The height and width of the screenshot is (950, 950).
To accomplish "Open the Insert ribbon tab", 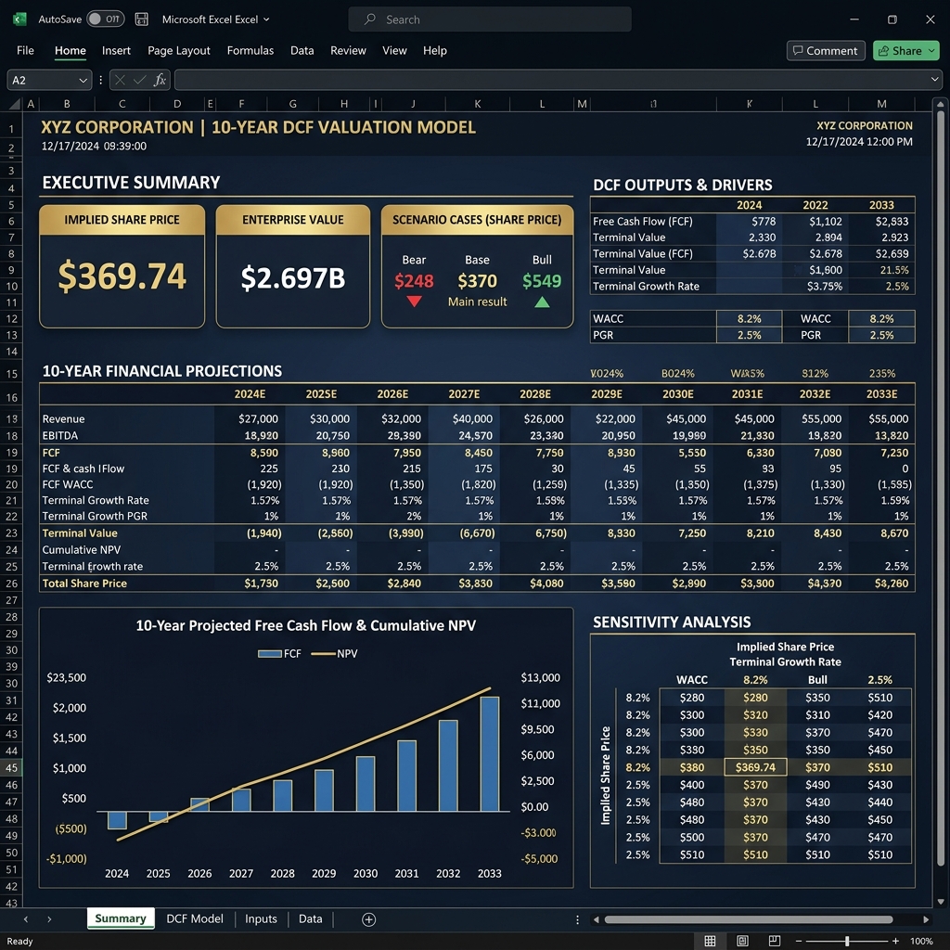I will (x=116, y=50).
